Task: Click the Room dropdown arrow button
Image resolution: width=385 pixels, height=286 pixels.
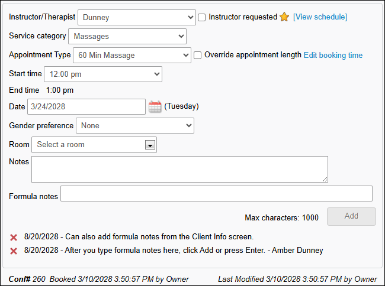Action: point(150,145)
